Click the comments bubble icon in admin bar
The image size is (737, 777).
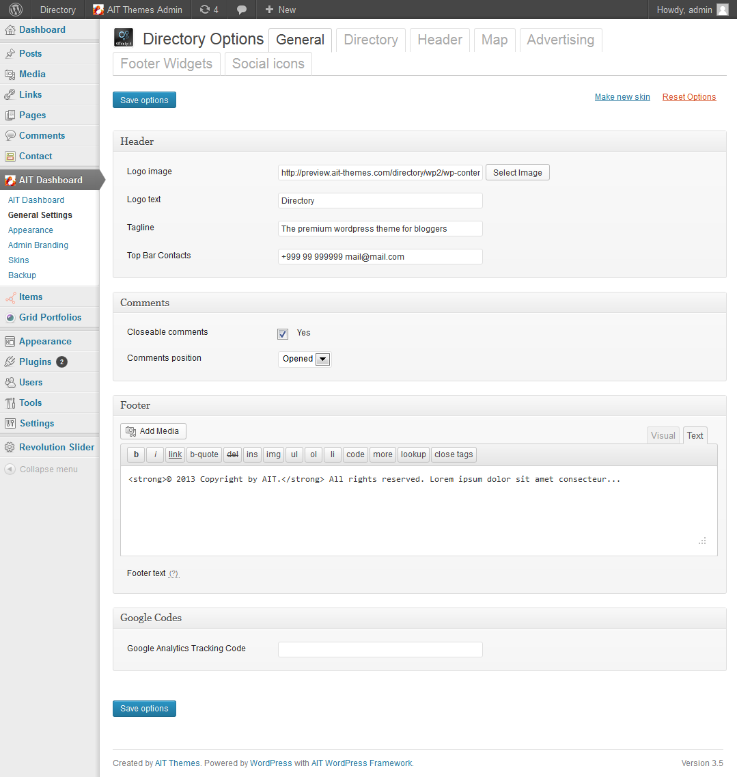(x=242, y=10)
